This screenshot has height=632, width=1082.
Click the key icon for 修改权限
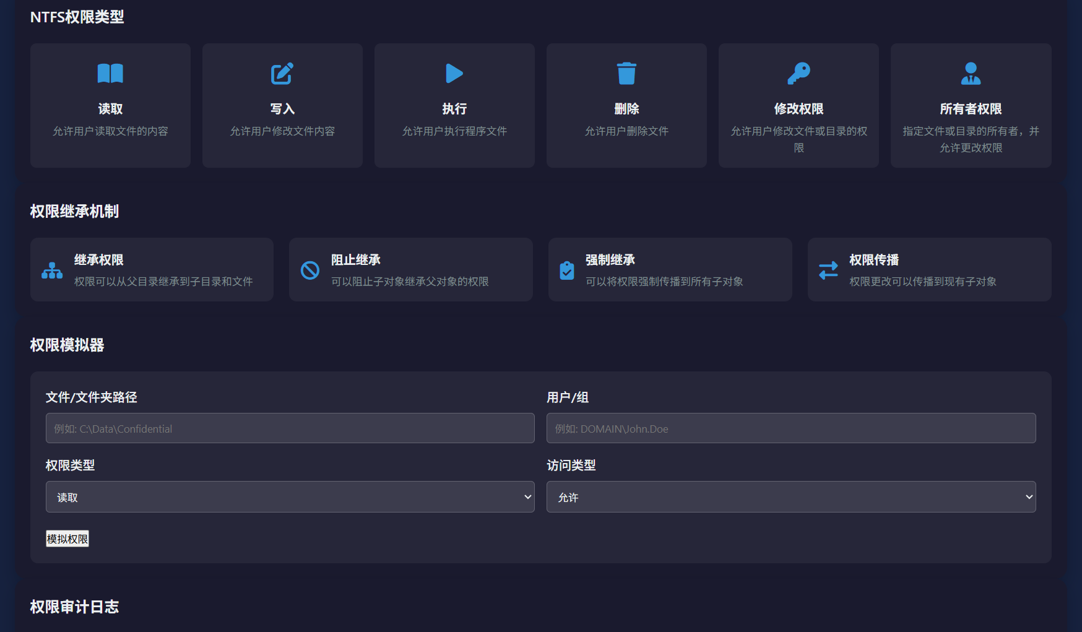[x=799, y=74]
